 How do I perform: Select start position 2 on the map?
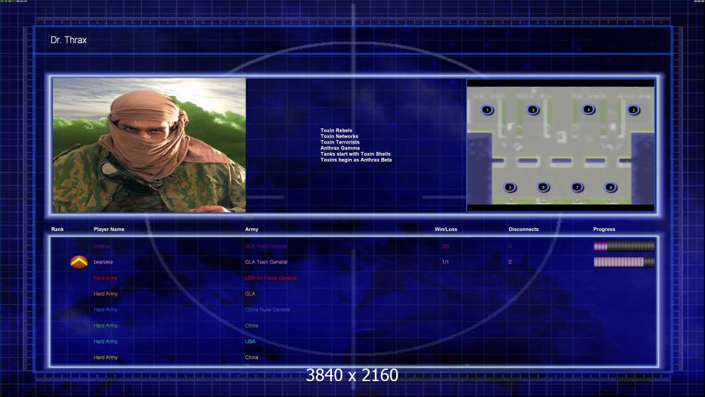click(x=634, y=110)
